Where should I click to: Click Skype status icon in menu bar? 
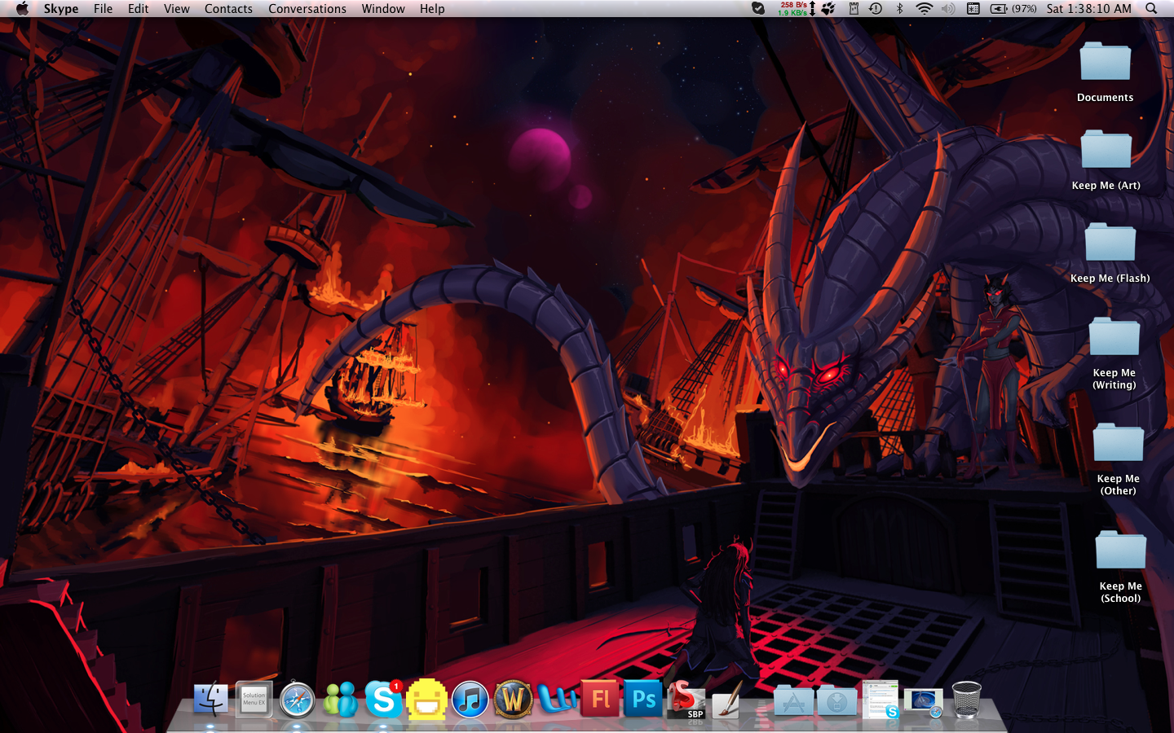(758, 9)
